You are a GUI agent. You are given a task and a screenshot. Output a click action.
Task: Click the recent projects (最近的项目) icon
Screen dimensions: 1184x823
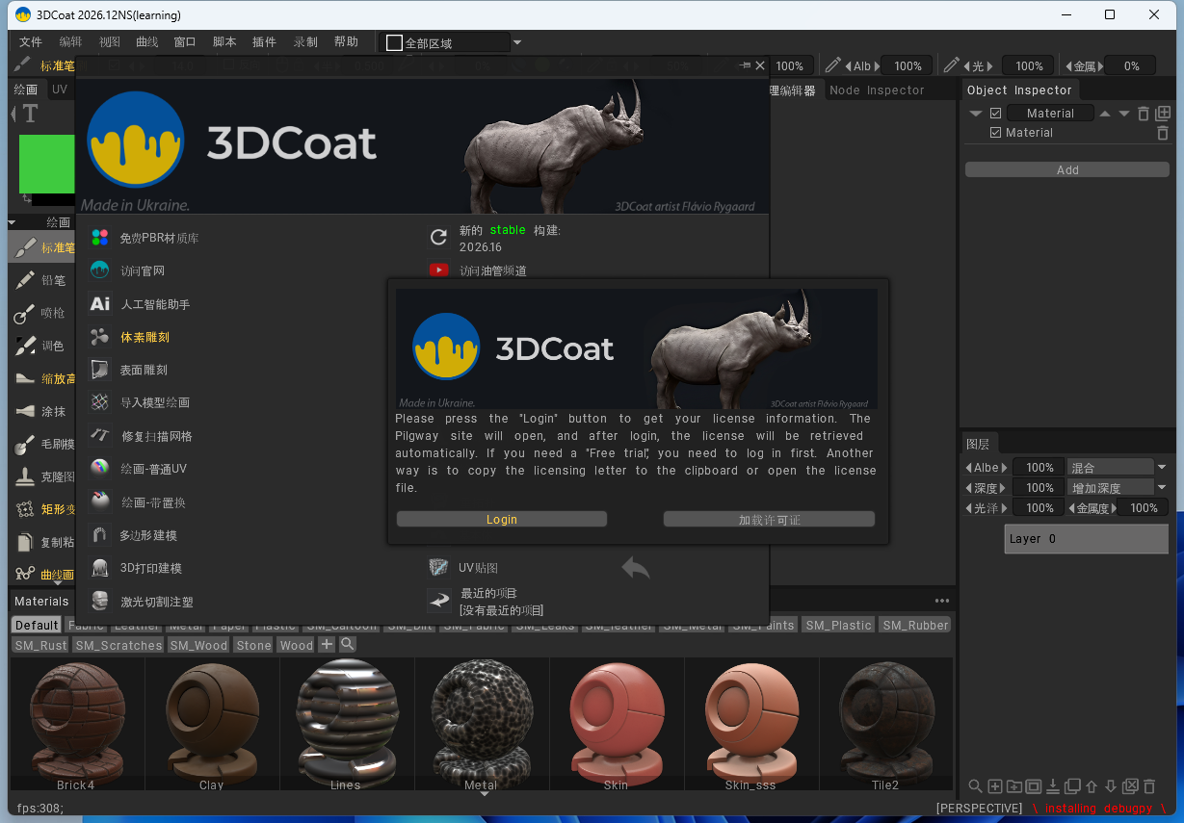[x=439, y=601]
